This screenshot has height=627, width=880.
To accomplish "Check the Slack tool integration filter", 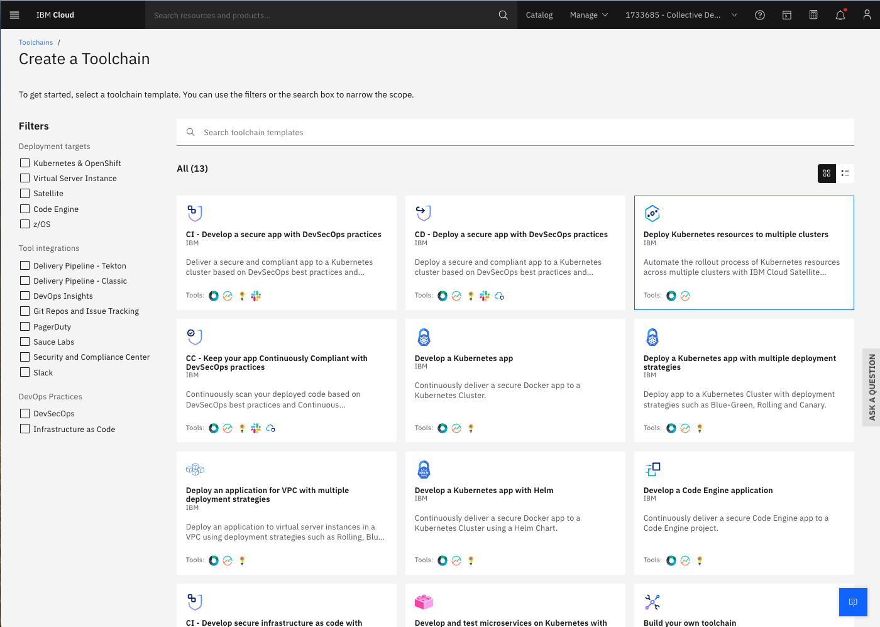I will point(25,372).
